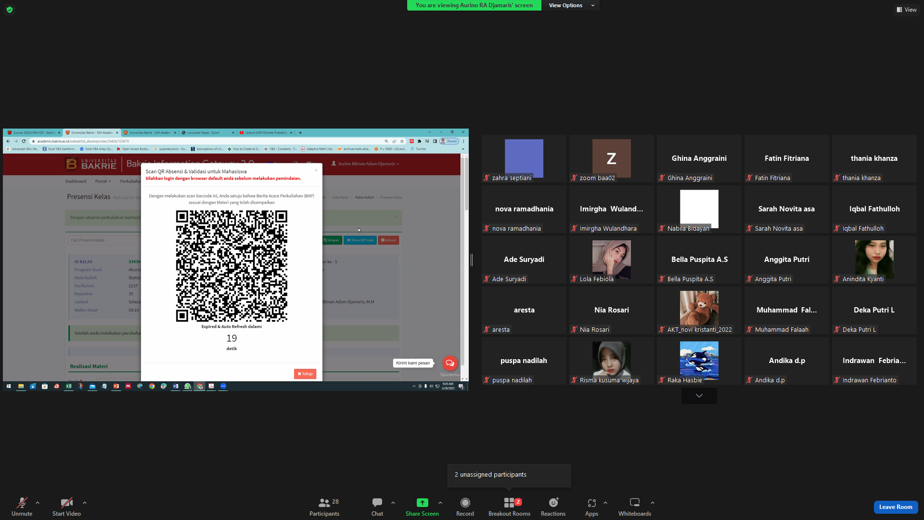Leave the breakout room

pyautogui.click(x=896, y=507)
